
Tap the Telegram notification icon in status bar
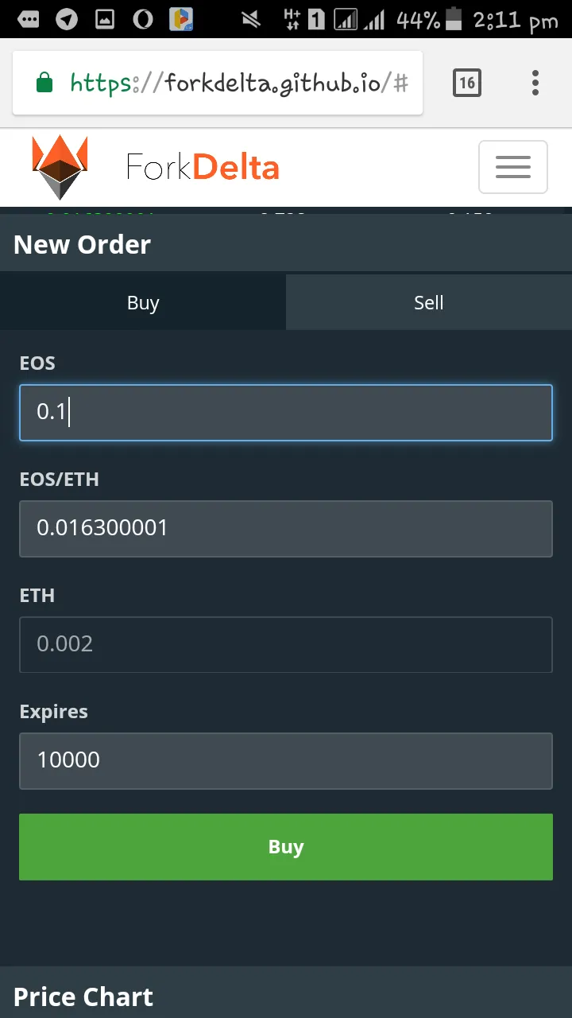(67, 20)
